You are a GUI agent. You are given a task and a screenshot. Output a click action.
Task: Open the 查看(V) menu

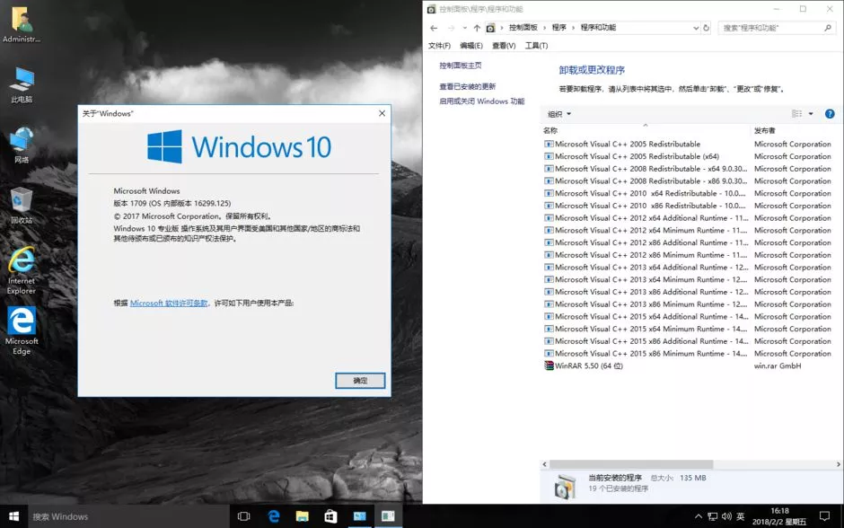[x=502, y=44]
